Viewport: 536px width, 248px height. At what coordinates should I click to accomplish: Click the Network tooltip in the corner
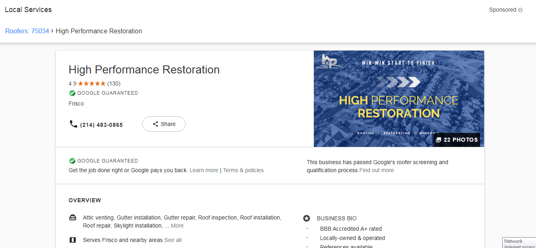coord(519,243)
